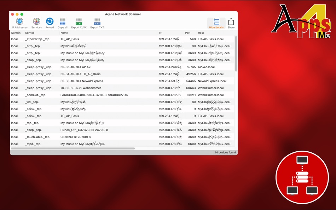336x210 pixels.
Task: Select the _afpovertcp._tcp. service row
Action: (122, 39)
